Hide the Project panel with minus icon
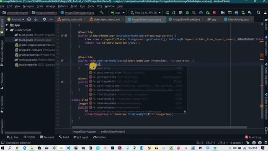The width and height of the screenshot is (268, 151). [x=51, y=19]
